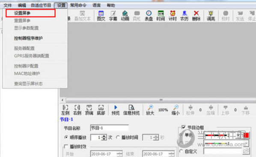This screenshot has height=157, width=256.
Task: Click the red border color swatch
Action: coord(246,135)
